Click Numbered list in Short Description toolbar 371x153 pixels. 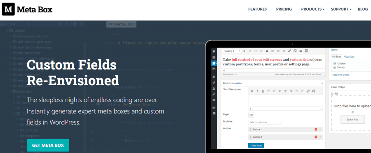point(274,91)
